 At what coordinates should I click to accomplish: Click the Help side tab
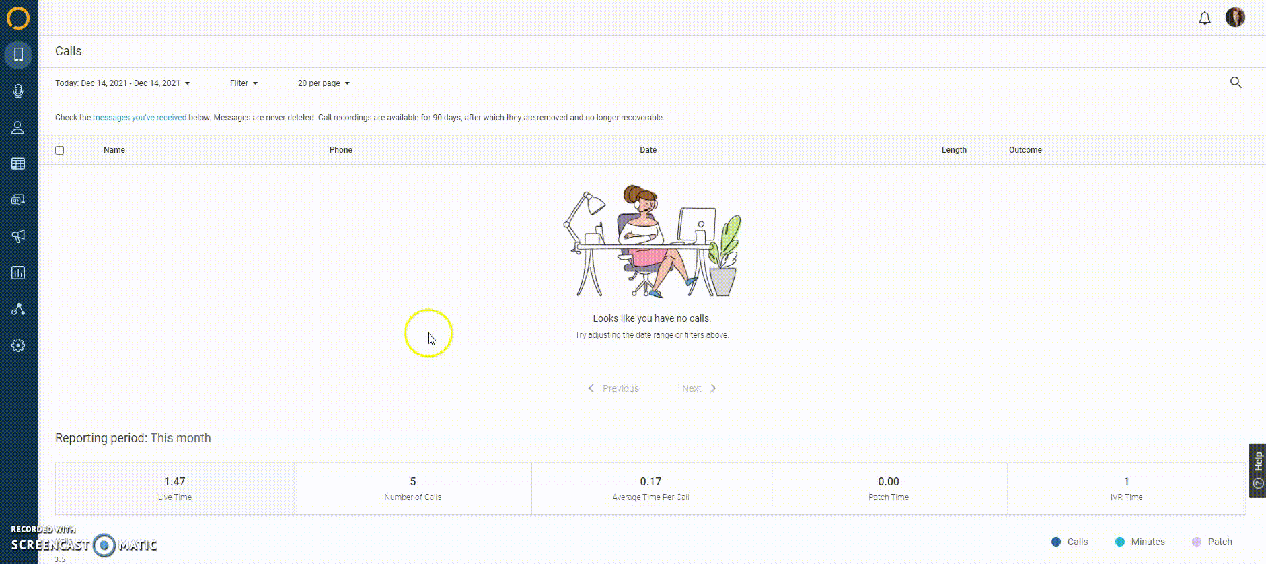coord(1257,470)
